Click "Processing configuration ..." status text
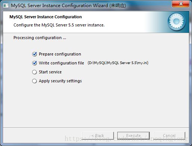This screenshot has width=192, height=146. 40,38
